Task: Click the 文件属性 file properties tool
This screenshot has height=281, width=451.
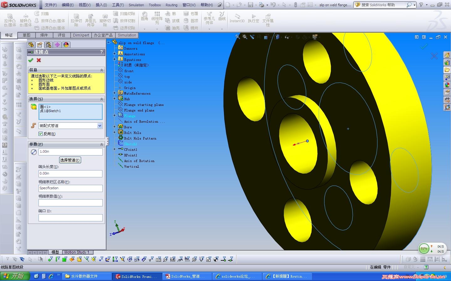Action: tap(268, 20)
